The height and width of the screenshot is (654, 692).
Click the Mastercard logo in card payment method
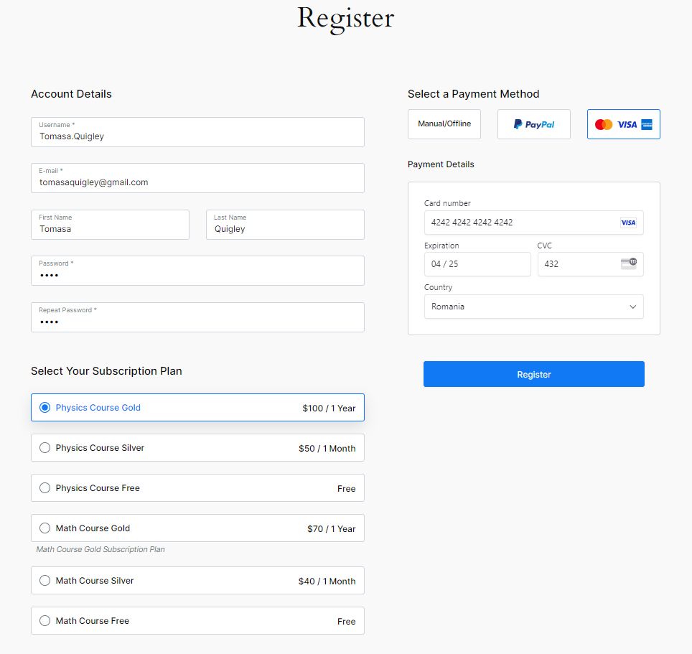coord(603,124)
